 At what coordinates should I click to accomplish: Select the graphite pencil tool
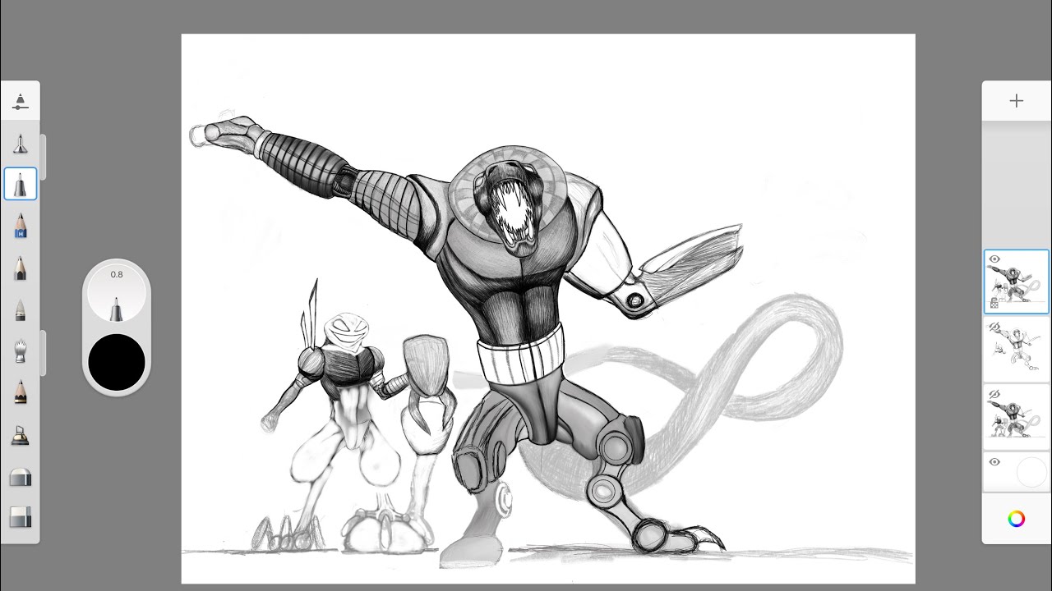(x=21, y=268)
